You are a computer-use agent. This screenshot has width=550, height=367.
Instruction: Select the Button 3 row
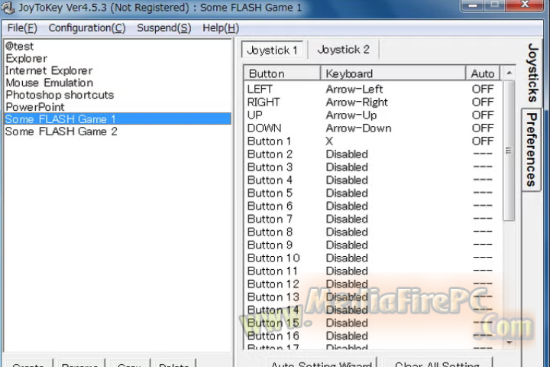coord(374,167)
